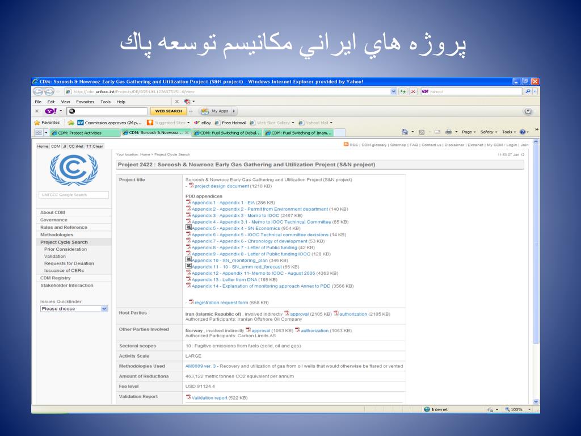Click the UNFCCC logo
The height and width of the screenshot is (436, 581).
point(74,169)
